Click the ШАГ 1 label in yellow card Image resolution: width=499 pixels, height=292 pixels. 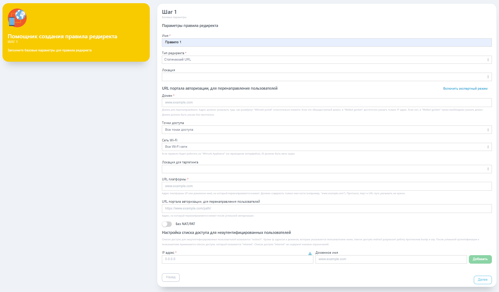[x=13, y=42]
